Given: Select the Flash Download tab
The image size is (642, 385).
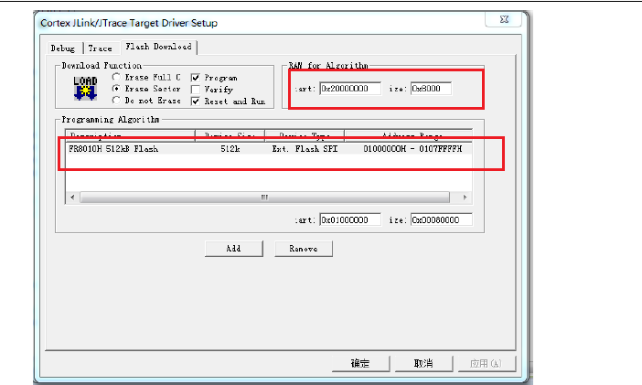Looking at the screenshot, I should [158, 47].
